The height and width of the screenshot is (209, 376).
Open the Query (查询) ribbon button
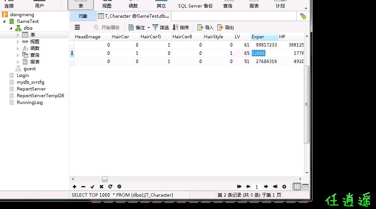coord(227,5)
